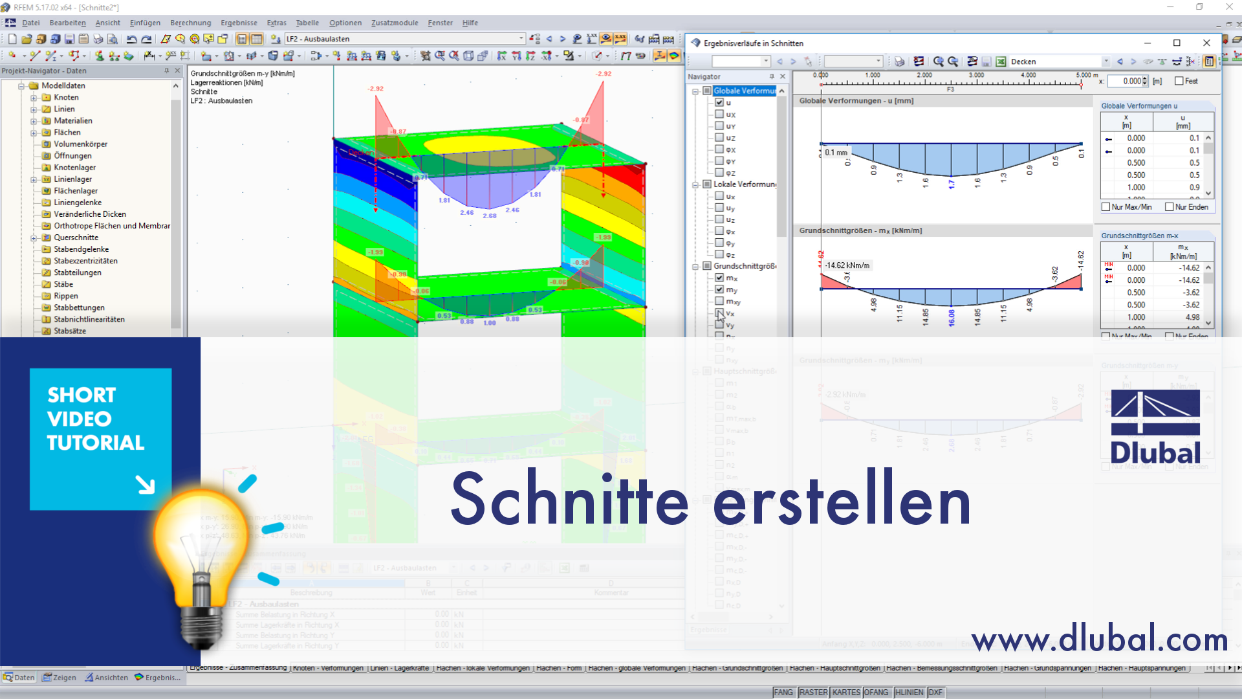This screenshot has height=699, width=1242.
Task: Expand the Flächen tree node
Action: pos(34,133)
